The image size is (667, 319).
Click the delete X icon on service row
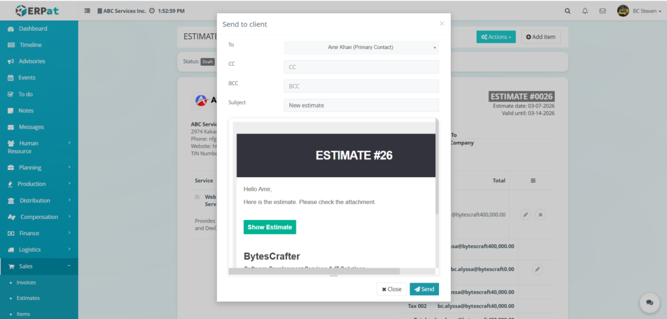[x=540, y=215]
